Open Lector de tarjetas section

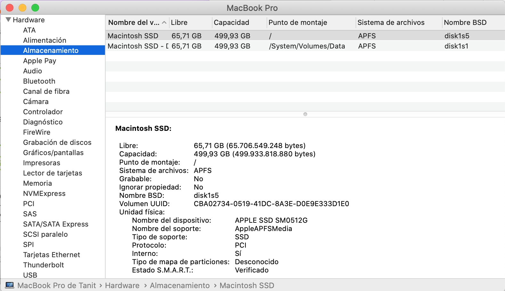pos(53,173)
